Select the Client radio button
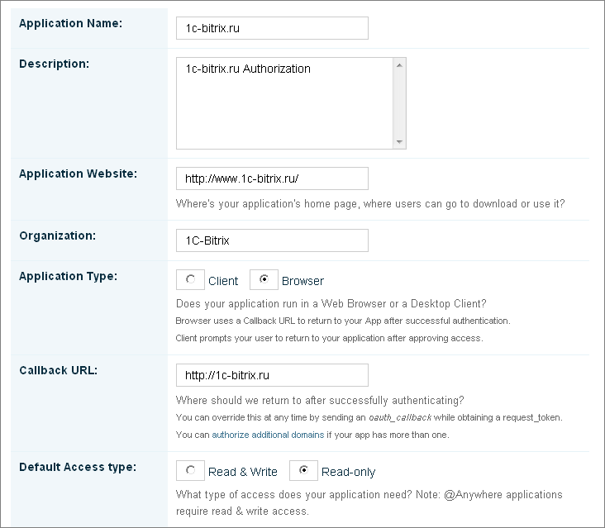The image size is (605, 528). tap(190, 279)
